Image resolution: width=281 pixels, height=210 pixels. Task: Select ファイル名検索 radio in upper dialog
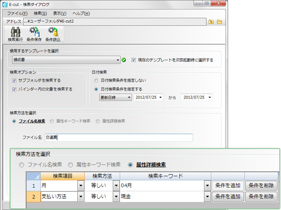coord(14,121)
